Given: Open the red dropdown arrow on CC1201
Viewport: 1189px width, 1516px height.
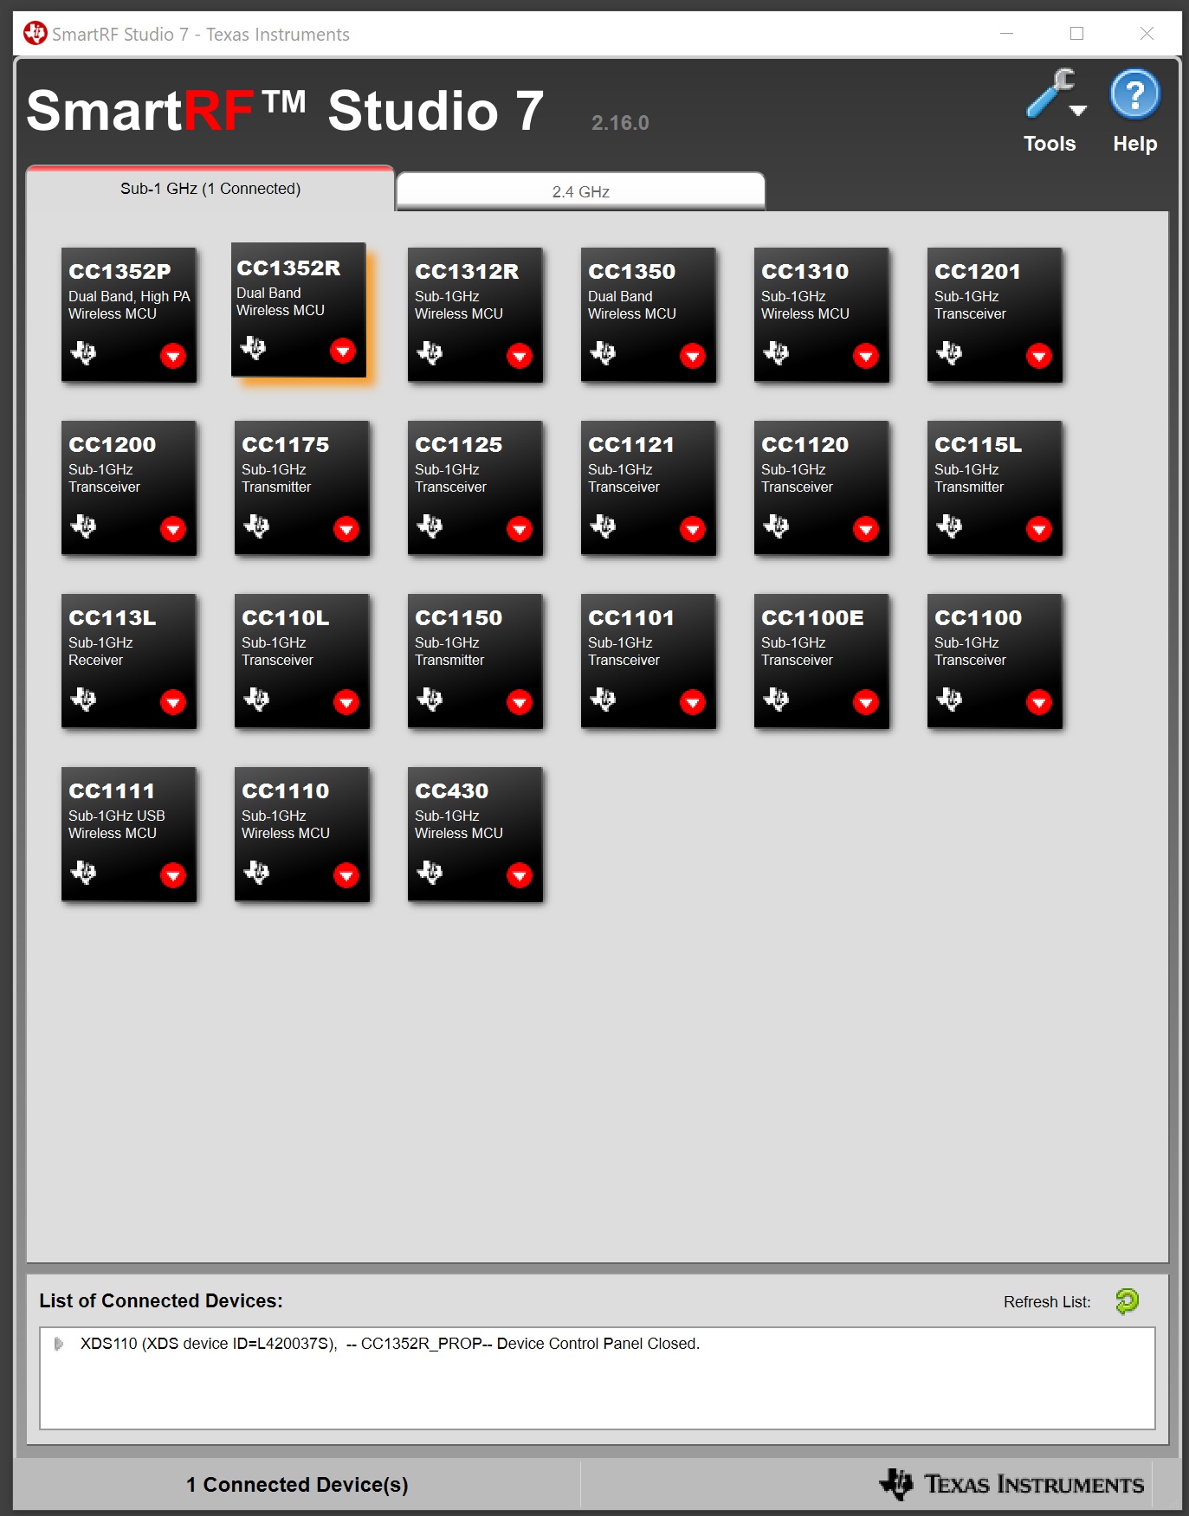Looking at the screenshot, I should [x=1039, y=356].
